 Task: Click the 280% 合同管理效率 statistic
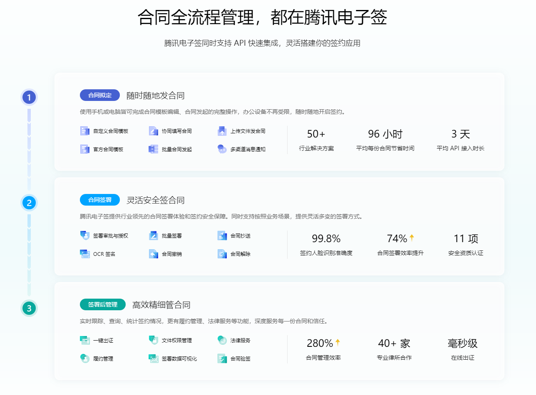tap(323, 349)
